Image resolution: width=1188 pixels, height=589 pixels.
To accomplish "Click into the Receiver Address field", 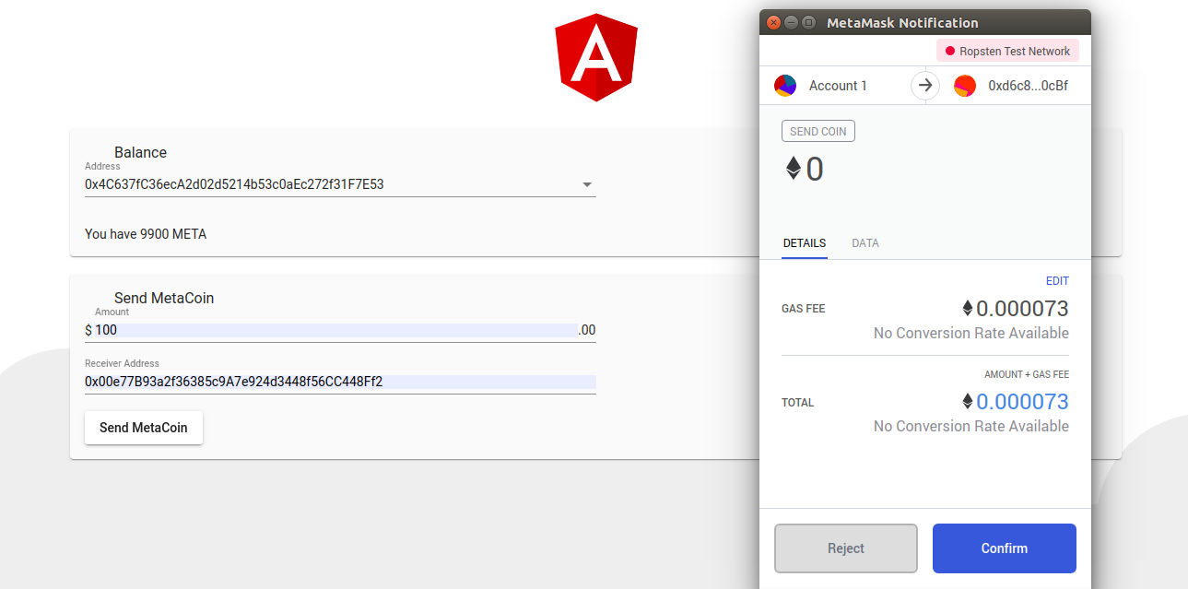I will coord(339,382).
